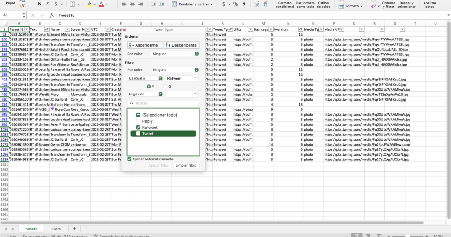Viewport: 451px width, 237px height.
Task: Select the 'O' radio button
Action: [165, 86]
